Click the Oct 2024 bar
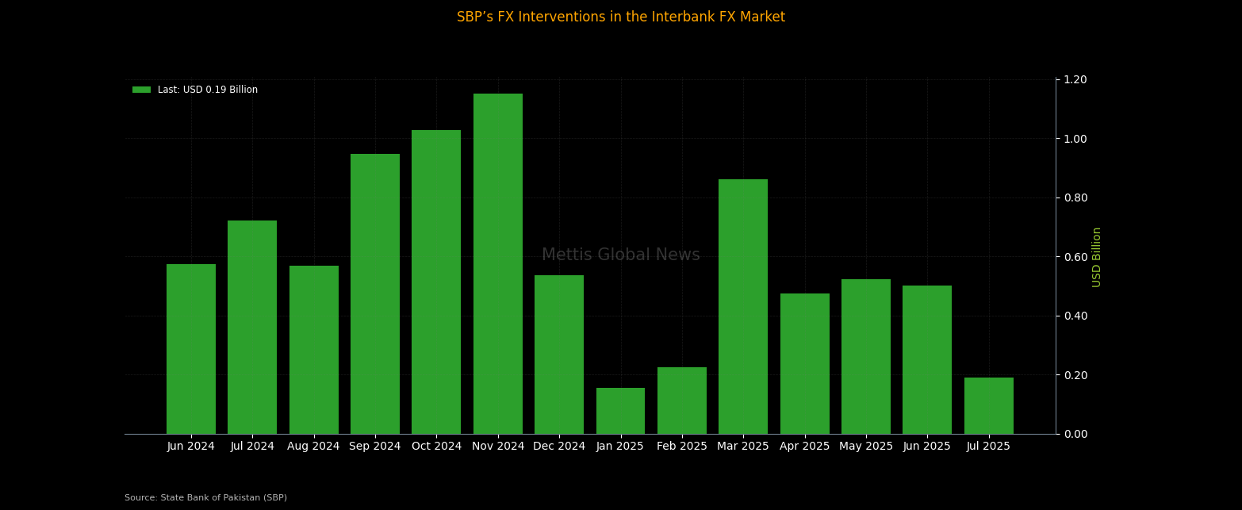 click(x=436, y=282)
